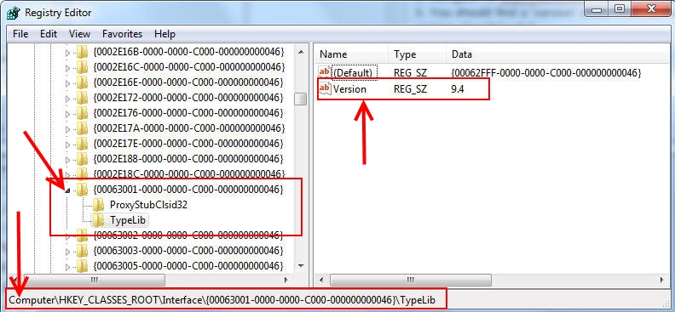Click the Version value string icon
675x312 pixels.
[x=325, y=88]
